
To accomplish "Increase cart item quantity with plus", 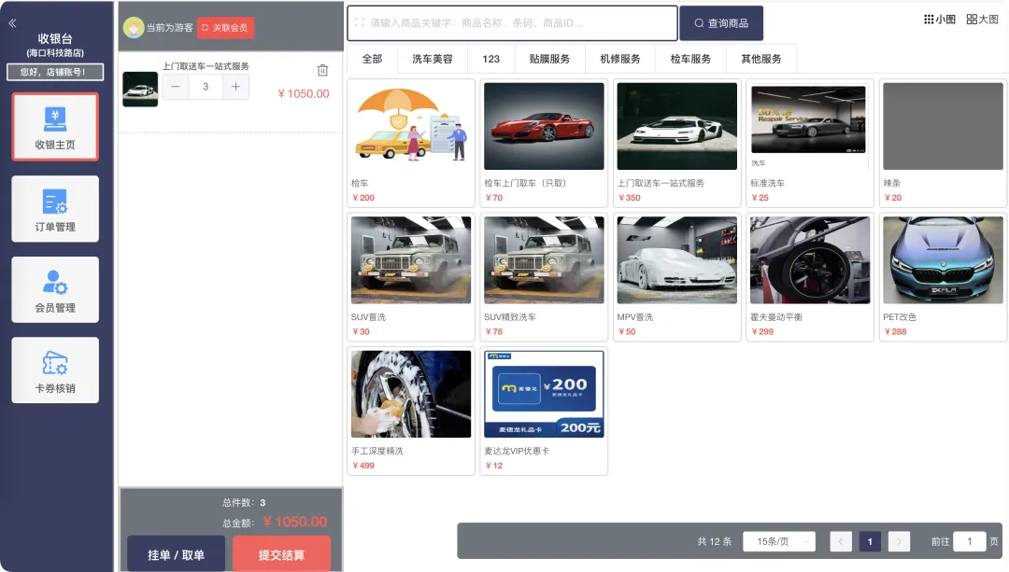I will [235, 86].
